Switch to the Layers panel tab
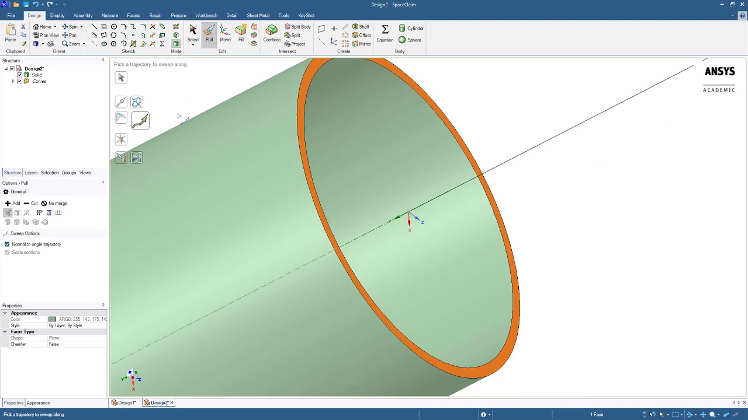Screen dimensions: 748x420 (31, 173)
